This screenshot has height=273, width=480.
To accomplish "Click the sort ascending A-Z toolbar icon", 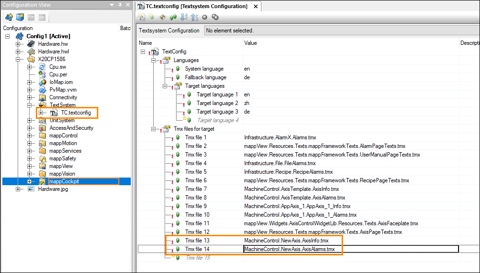I will coord(183,17).
